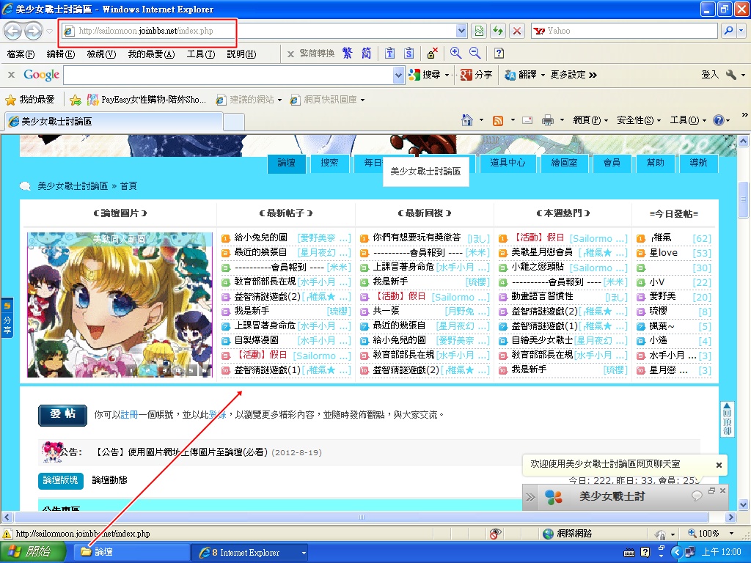The width and height of the screenshot is (751, 563).
Task: Click the 回頂部 back-to-top icon
Action: click(x=727, y=419)
